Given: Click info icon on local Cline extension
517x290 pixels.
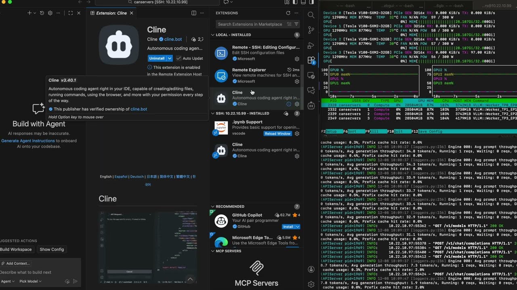Looking at the screenshot, I should 289,104.
